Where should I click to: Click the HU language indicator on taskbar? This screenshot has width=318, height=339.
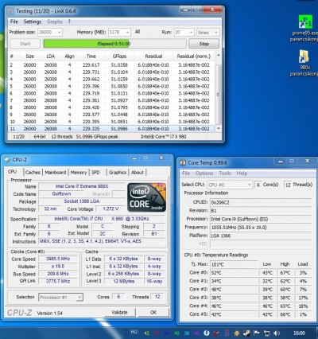134,332
